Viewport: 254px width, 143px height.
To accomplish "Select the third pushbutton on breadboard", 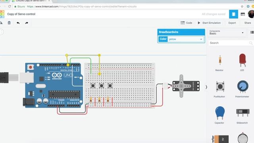I will click(x=110, y=86).
